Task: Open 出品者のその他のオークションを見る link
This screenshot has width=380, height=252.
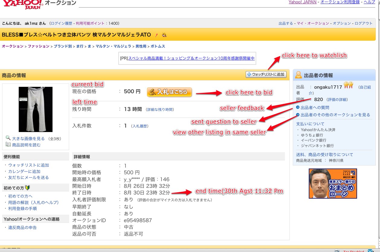Action: pos(335,115)
